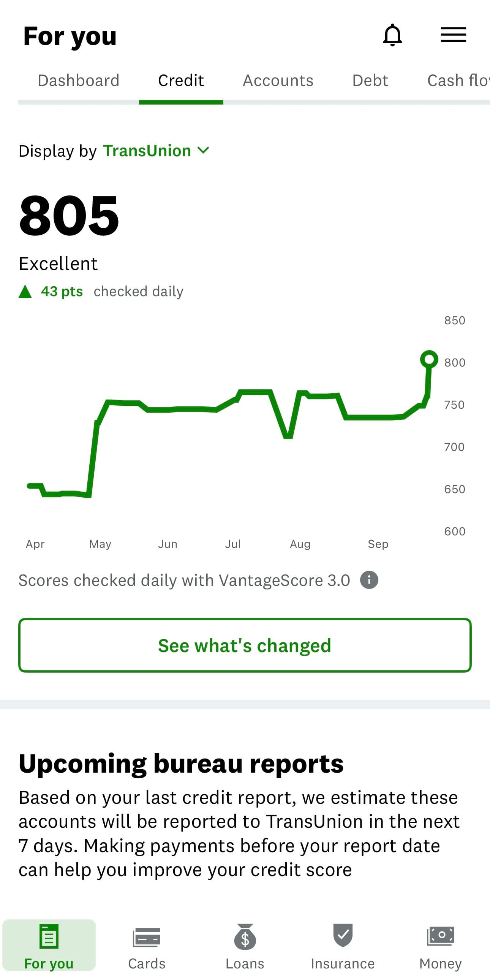This screenshot has height=973, width=490.
Task: Click the TransUnion link text
Action: [x=147, y=150]
